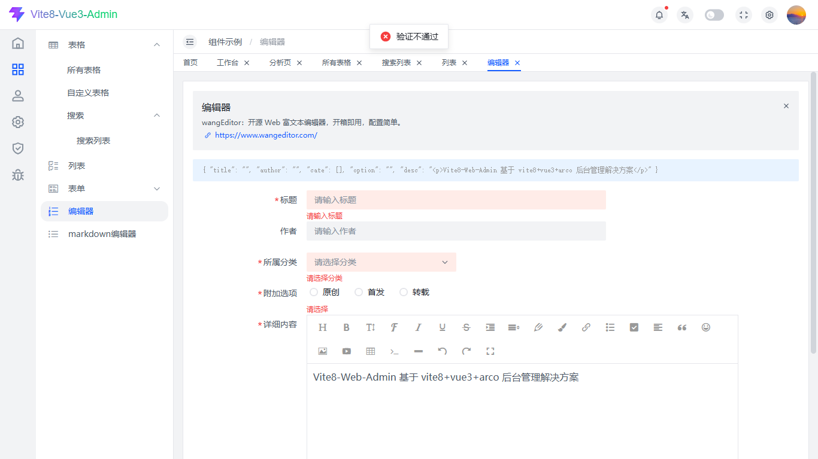Toggle bold formatting in the editor
Screen dimensions: 818x459
click(x=346, y=327)
